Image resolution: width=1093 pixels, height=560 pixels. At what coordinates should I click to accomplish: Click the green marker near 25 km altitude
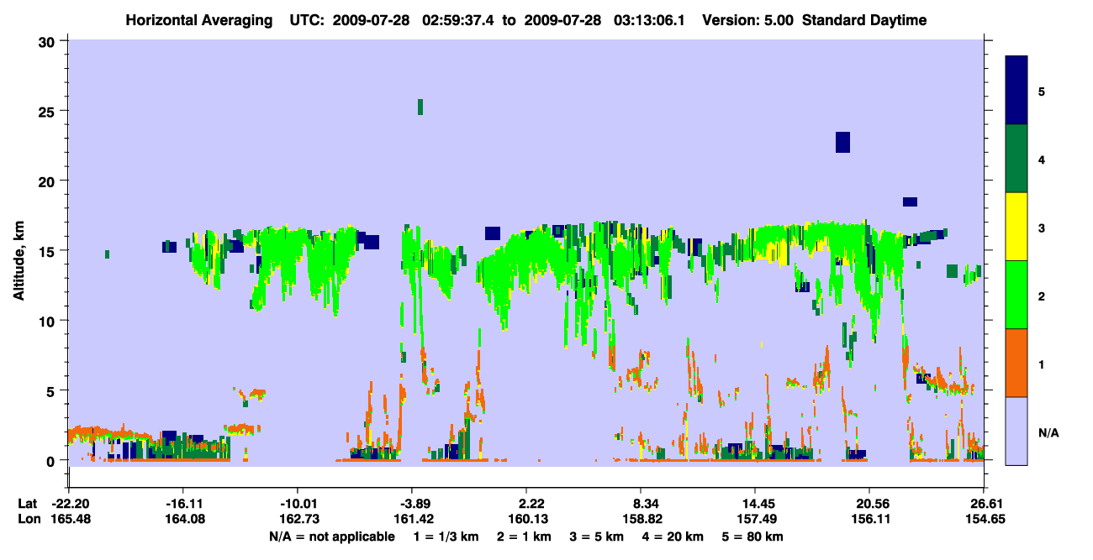[420, 107]
